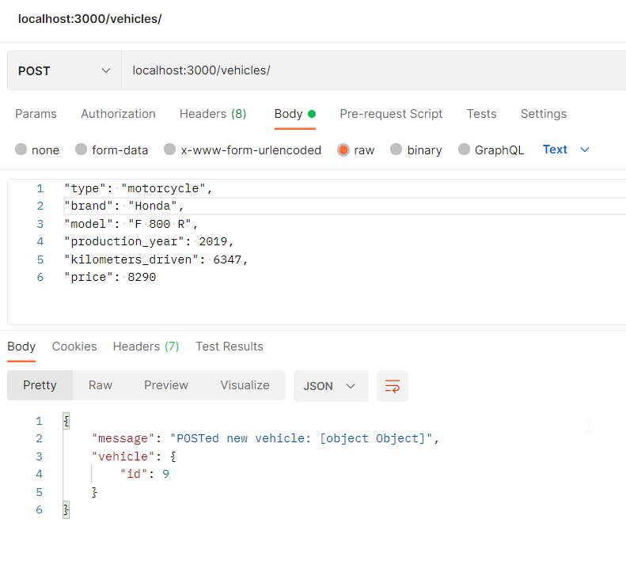The image size is (626, 587).
Task: Click line number 6 in request editor
Action: pyautogui.click(x=40, y=277)
